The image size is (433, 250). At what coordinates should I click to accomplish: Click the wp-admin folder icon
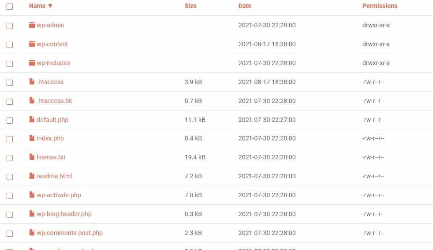(32, 25)
